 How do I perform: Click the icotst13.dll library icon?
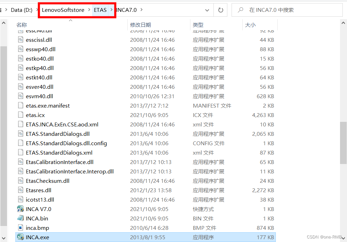click(20, 200)
